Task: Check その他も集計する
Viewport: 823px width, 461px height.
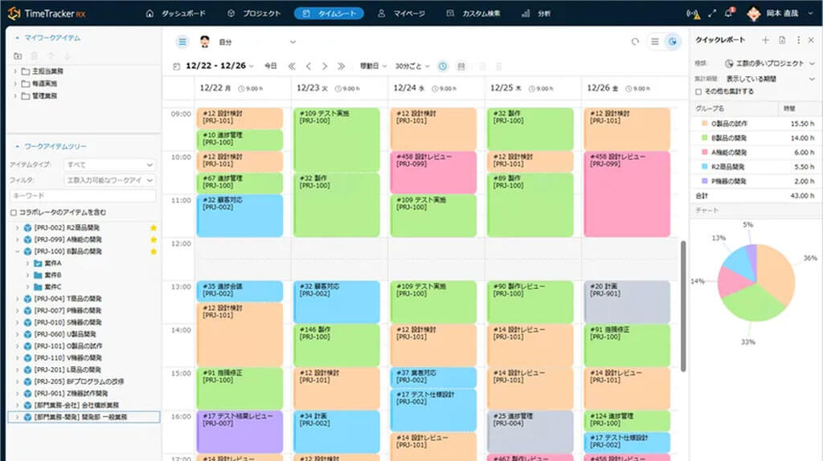Action: 698,92
